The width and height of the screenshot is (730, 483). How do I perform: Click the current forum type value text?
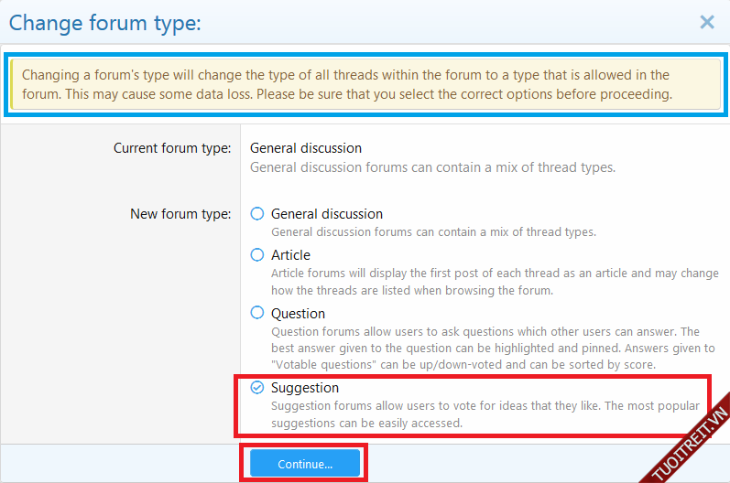[306, 148]
